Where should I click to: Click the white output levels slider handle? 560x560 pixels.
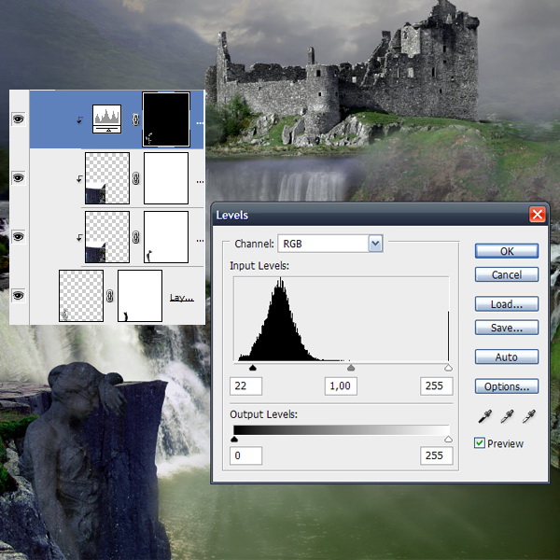point(448,439)
